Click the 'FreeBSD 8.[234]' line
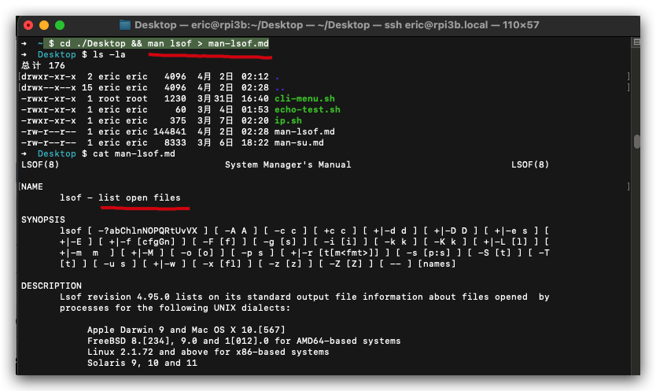This screenshot has width=656, height=391. click(244, 341)
